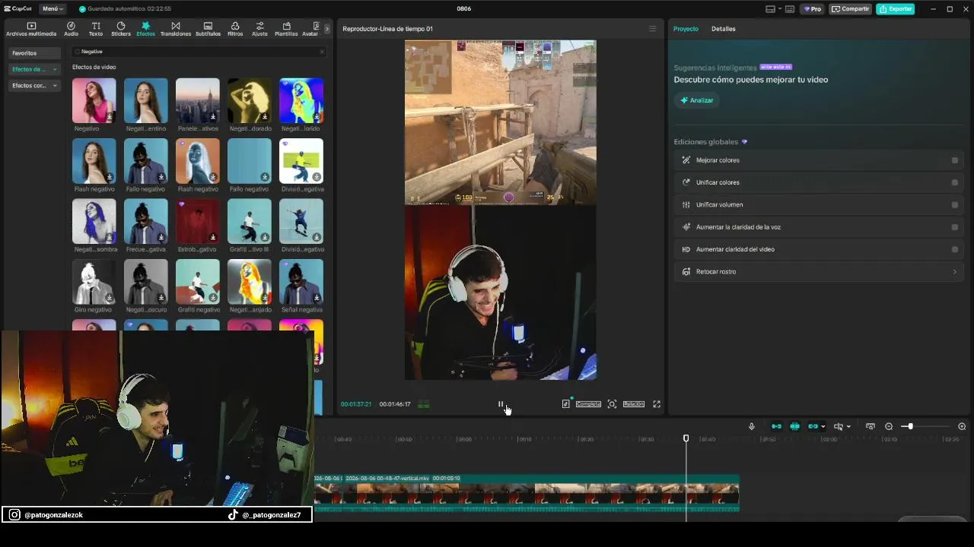Select the vertical.mkv clip on timeline

(541, 492)
